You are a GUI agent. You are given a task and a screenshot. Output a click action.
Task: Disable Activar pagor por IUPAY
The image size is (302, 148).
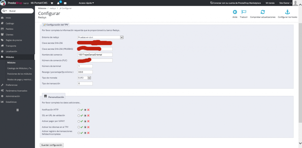tap(85, 122)
